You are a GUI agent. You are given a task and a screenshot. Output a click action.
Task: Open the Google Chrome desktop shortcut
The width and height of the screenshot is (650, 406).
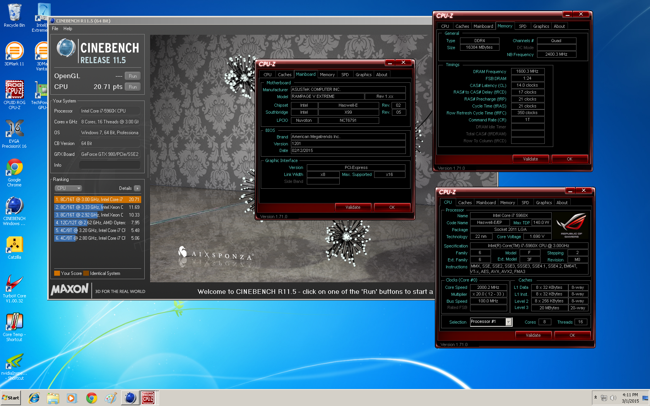point(14,172)
